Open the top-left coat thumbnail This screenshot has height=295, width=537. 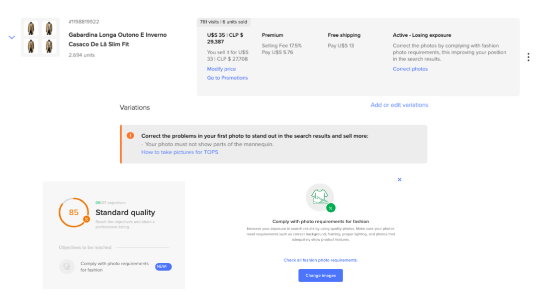[31, 29]
